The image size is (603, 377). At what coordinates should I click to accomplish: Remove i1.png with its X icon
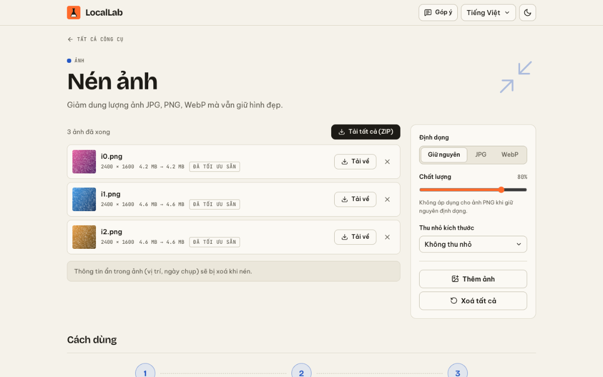(x=387, y=200)
